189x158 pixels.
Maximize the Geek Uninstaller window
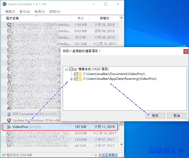pos(106,4)
